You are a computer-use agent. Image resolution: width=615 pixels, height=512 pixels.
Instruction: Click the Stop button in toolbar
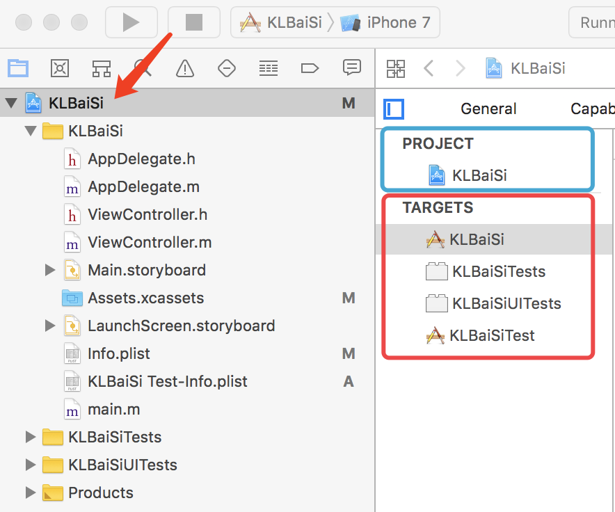pyautogui.click(x=193, y=22)
